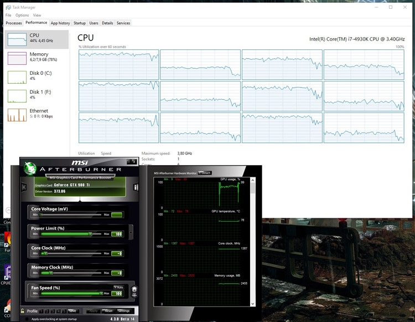Viewport: 415px width, 322px height.
Task: Switch to the Processes tab
Action: point(14,23)
